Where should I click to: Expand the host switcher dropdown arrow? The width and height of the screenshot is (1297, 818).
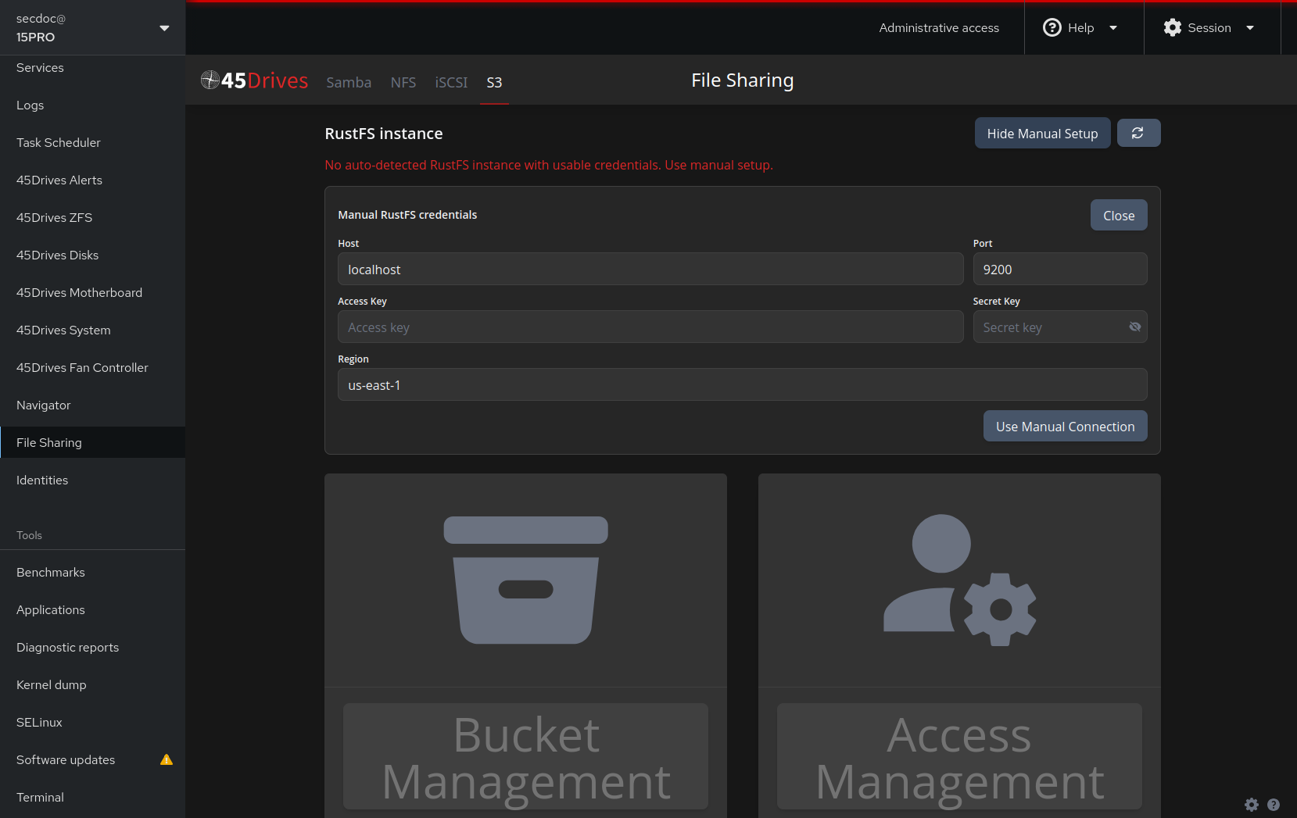(164, 28)
